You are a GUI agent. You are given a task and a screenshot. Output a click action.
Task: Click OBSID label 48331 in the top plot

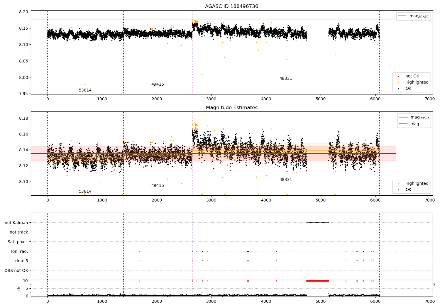point(286,79)
